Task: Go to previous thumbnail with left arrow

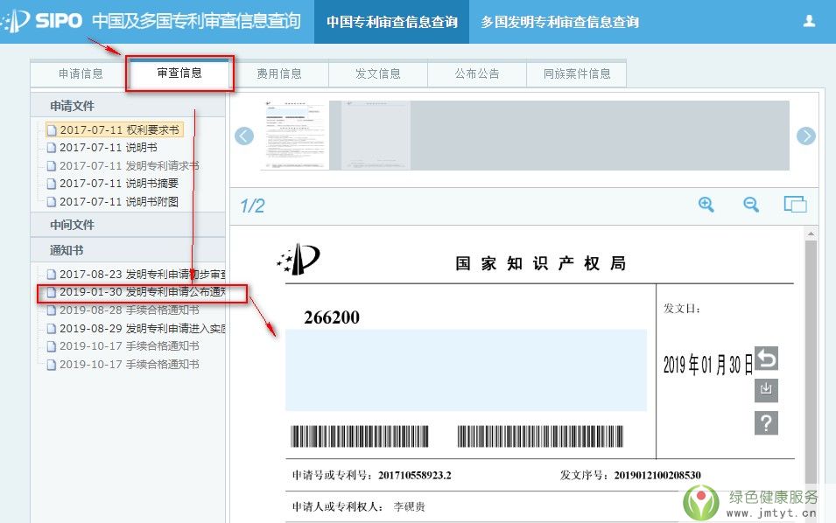Action: [244, 136]
